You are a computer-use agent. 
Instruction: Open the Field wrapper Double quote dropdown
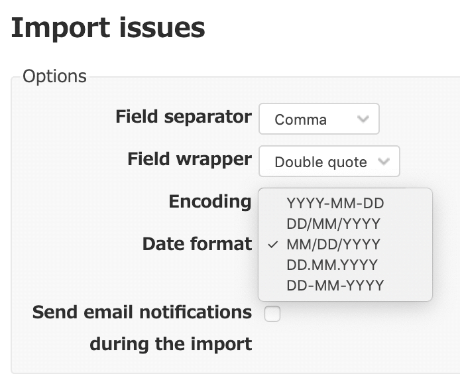329,161
